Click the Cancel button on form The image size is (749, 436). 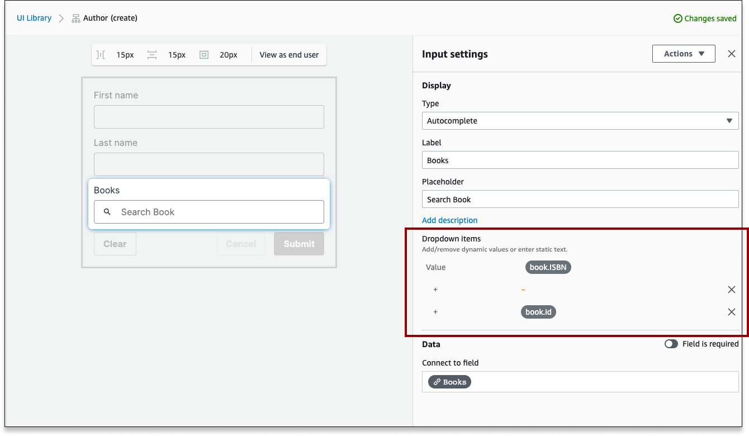241,244
